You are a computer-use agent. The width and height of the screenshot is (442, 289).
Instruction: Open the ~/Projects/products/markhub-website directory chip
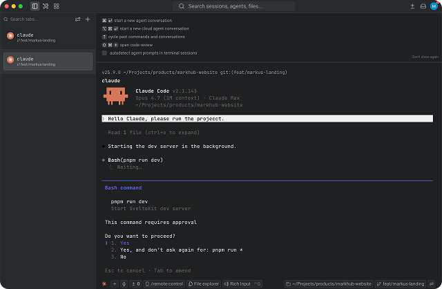pyautogui.click(x=329, y=283)
